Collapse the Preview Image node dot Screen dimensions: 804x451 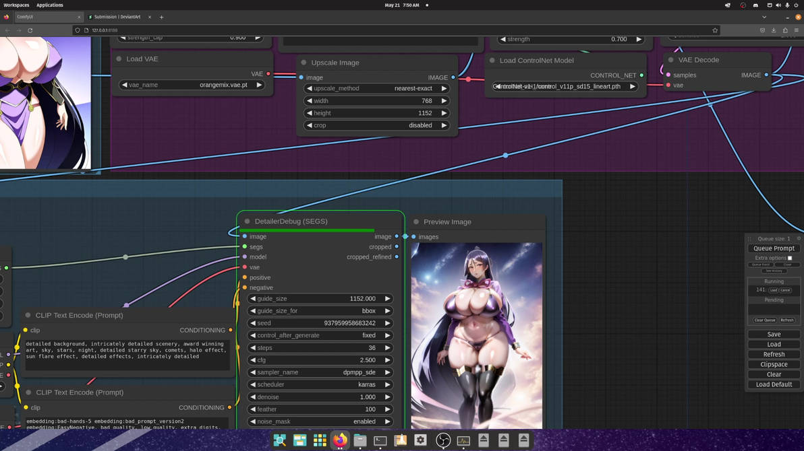point(416,221)
